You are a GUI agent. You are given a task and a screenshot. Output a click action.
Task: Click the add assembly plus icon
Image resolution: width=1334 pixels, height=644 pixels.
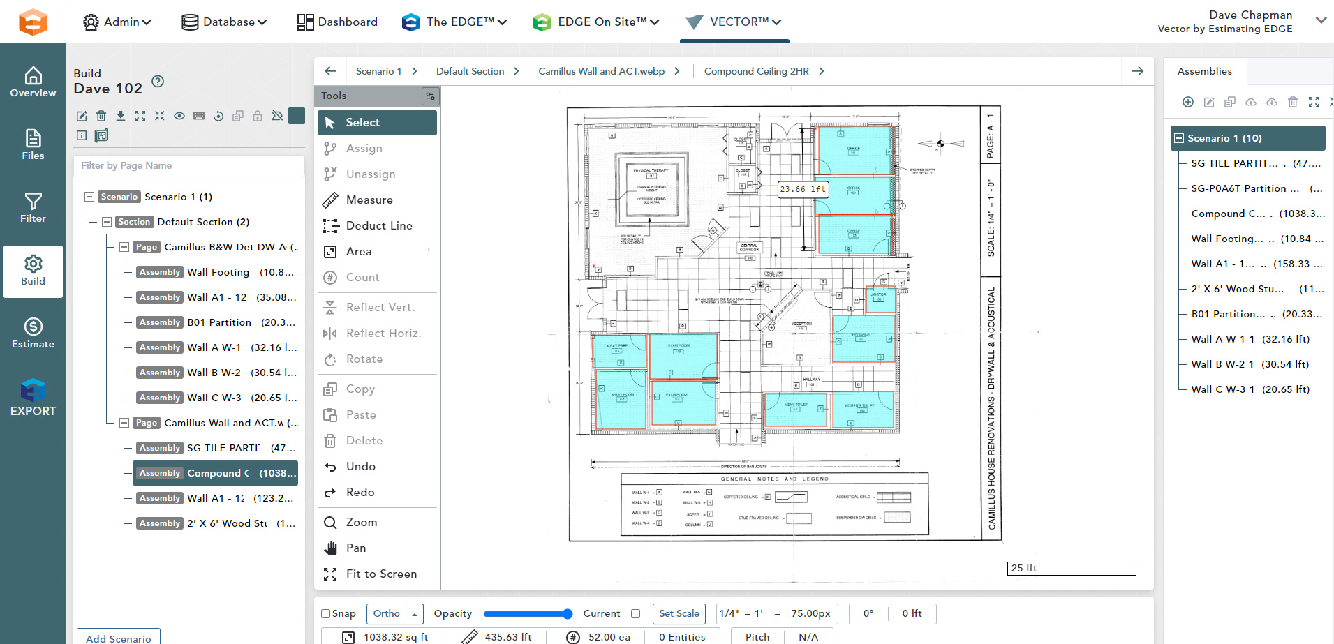click(1188, 102)
